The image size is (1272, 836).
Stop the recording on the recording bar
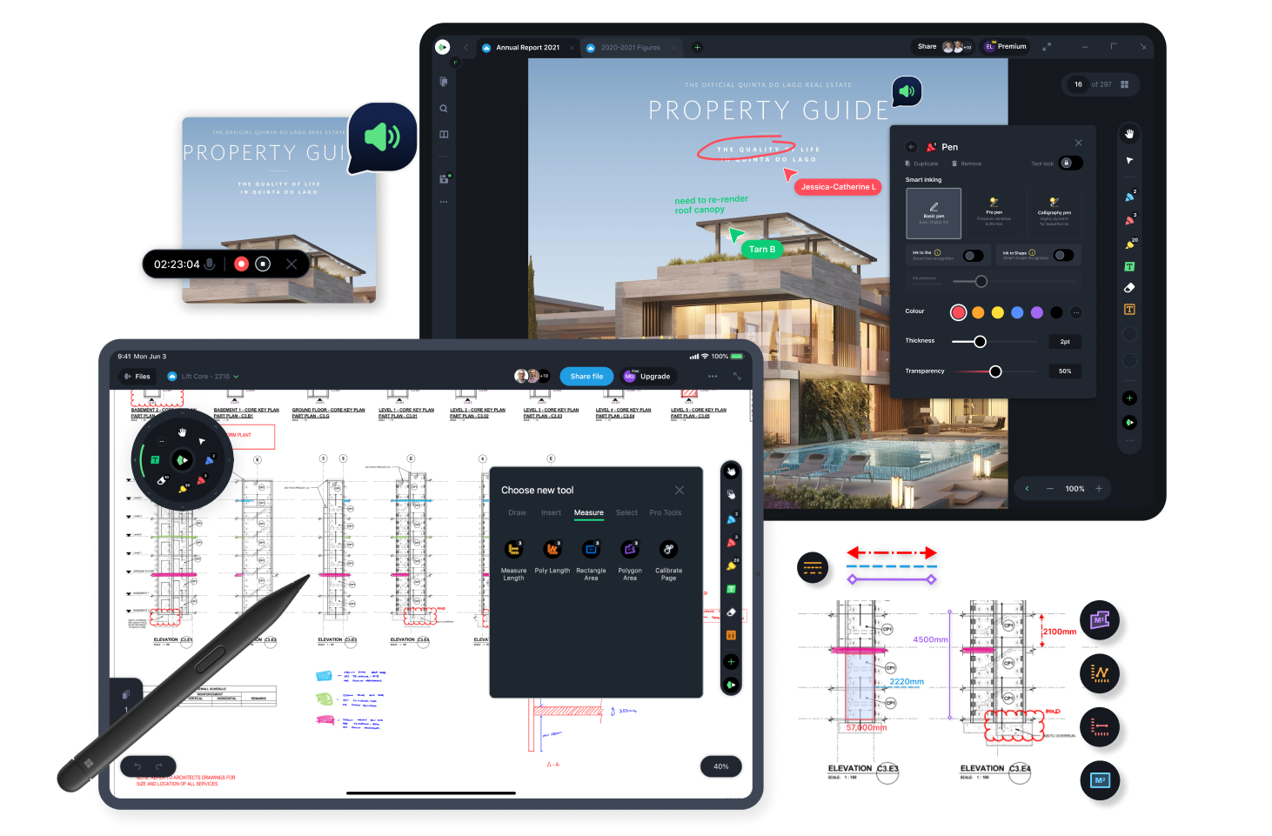click(x=264, y=264)
